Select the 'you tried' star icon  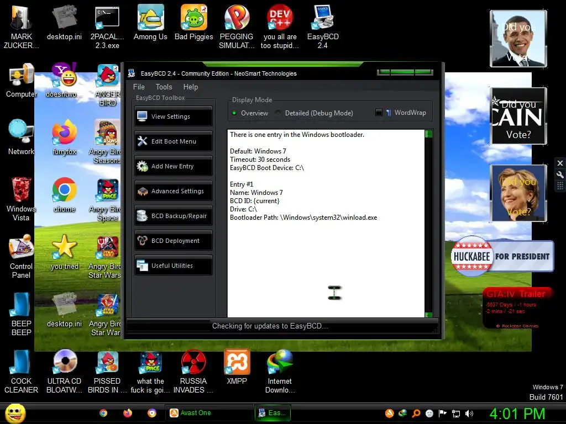64,252
